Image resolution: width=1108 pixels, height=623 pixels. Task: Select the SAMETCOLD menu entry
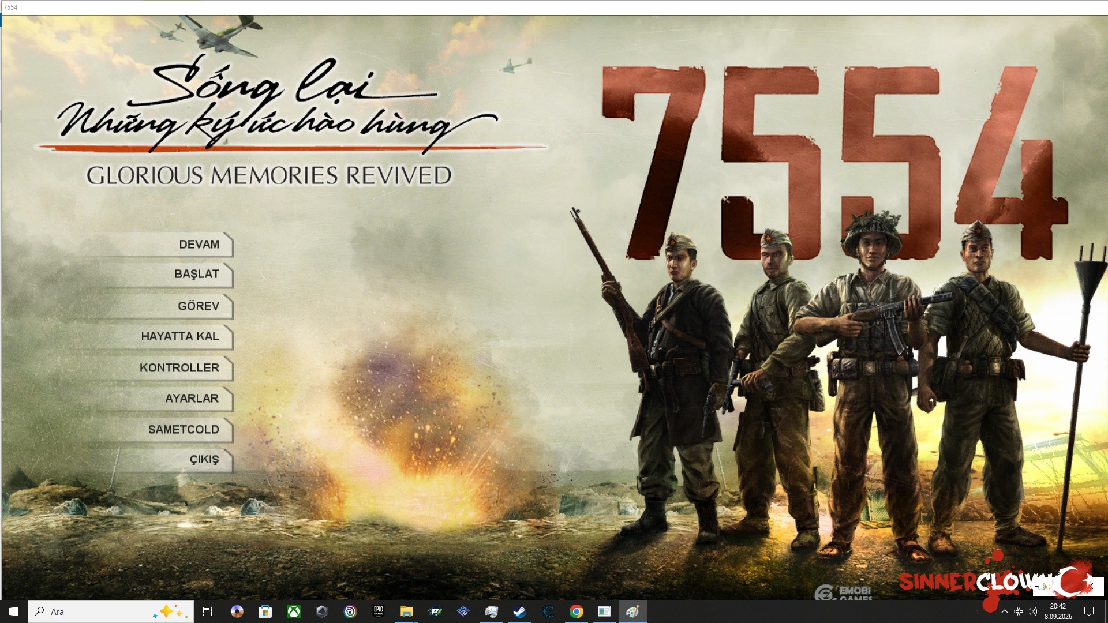pos(183,430)
